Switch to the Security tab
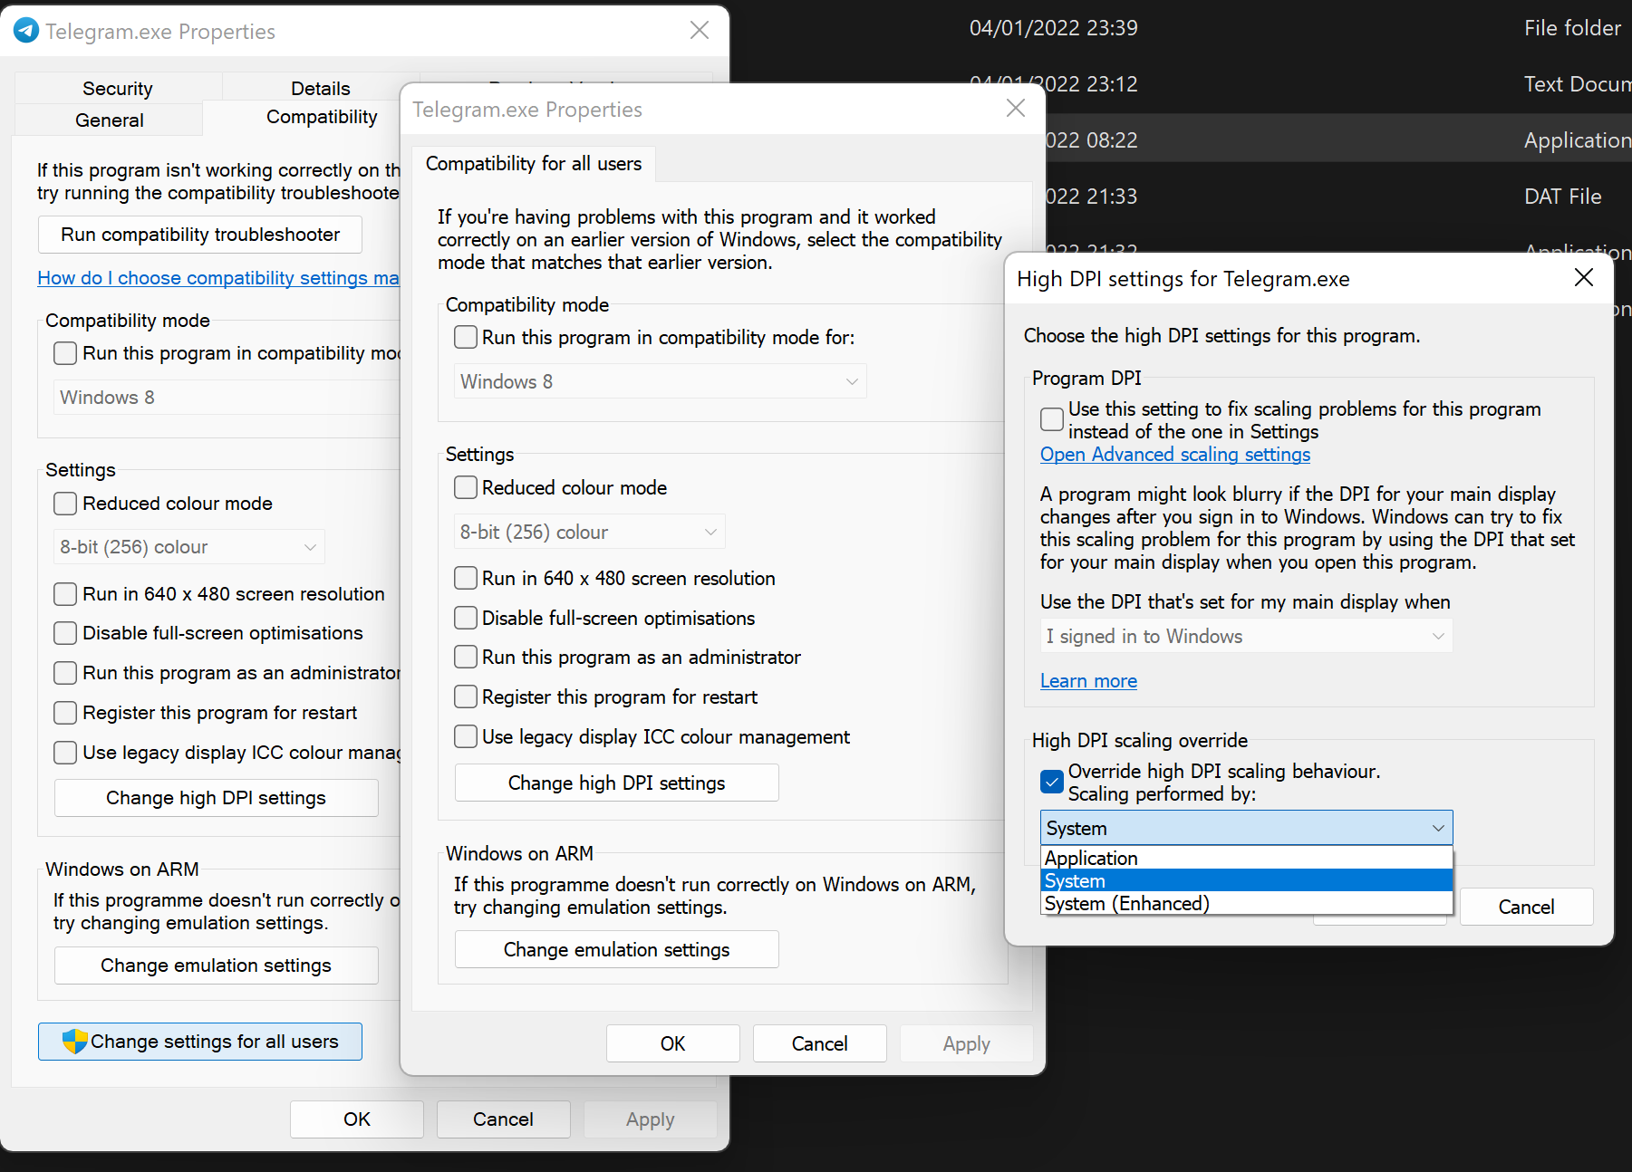 [118, 88]
